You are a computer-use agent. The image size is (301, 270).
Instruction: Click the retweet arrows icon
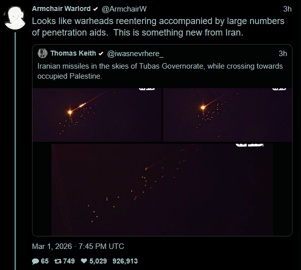pos(57,261)
